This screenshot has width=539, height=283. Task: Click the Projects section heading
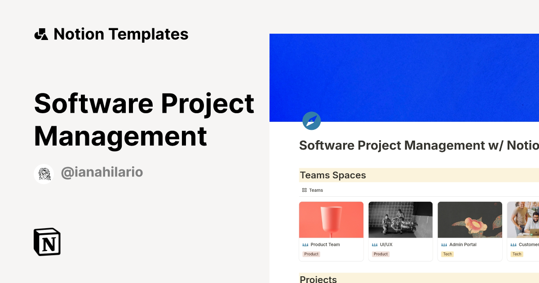pyautogui.click(x=318, y=279)
